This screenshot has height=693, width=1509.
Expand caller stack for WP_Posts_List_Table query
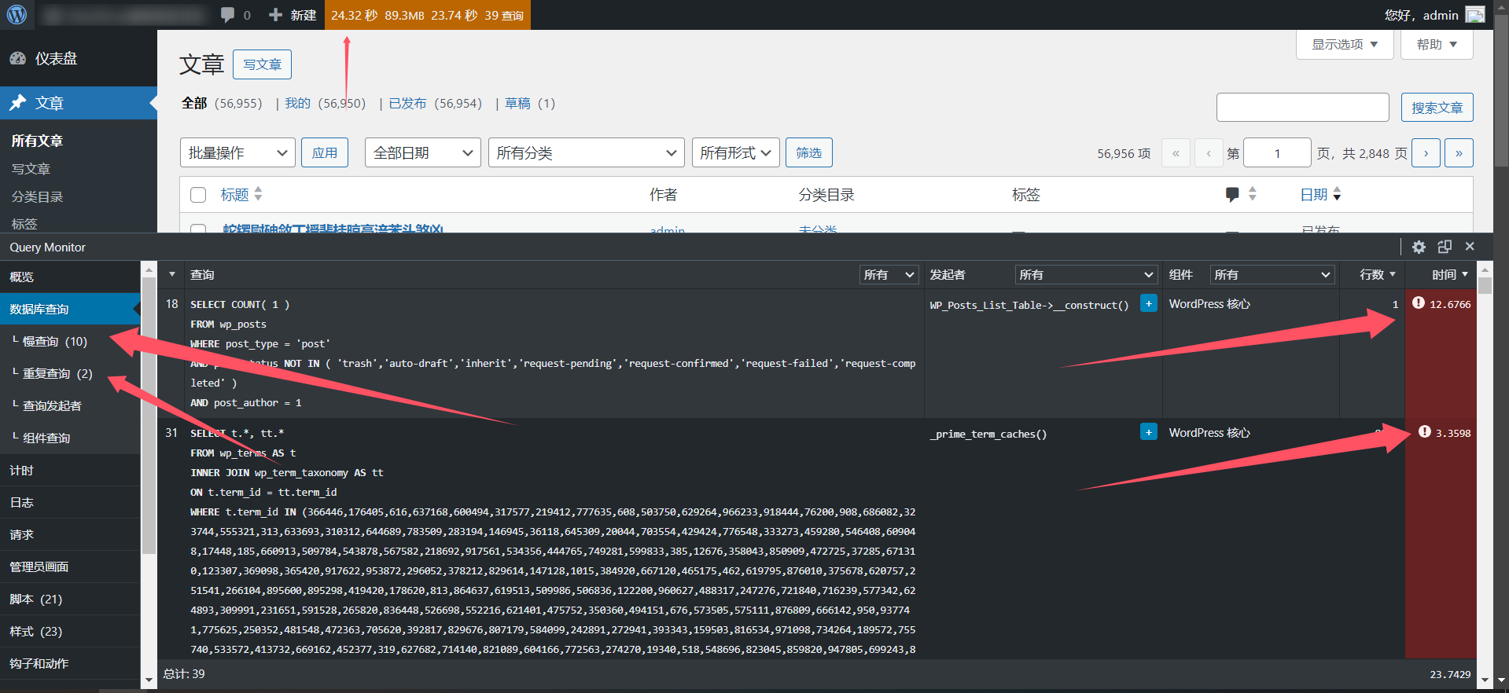[1148, 303]
